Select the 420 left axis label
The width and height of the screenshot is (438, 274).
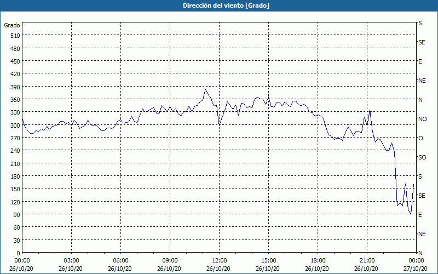[x=15, y=74]
